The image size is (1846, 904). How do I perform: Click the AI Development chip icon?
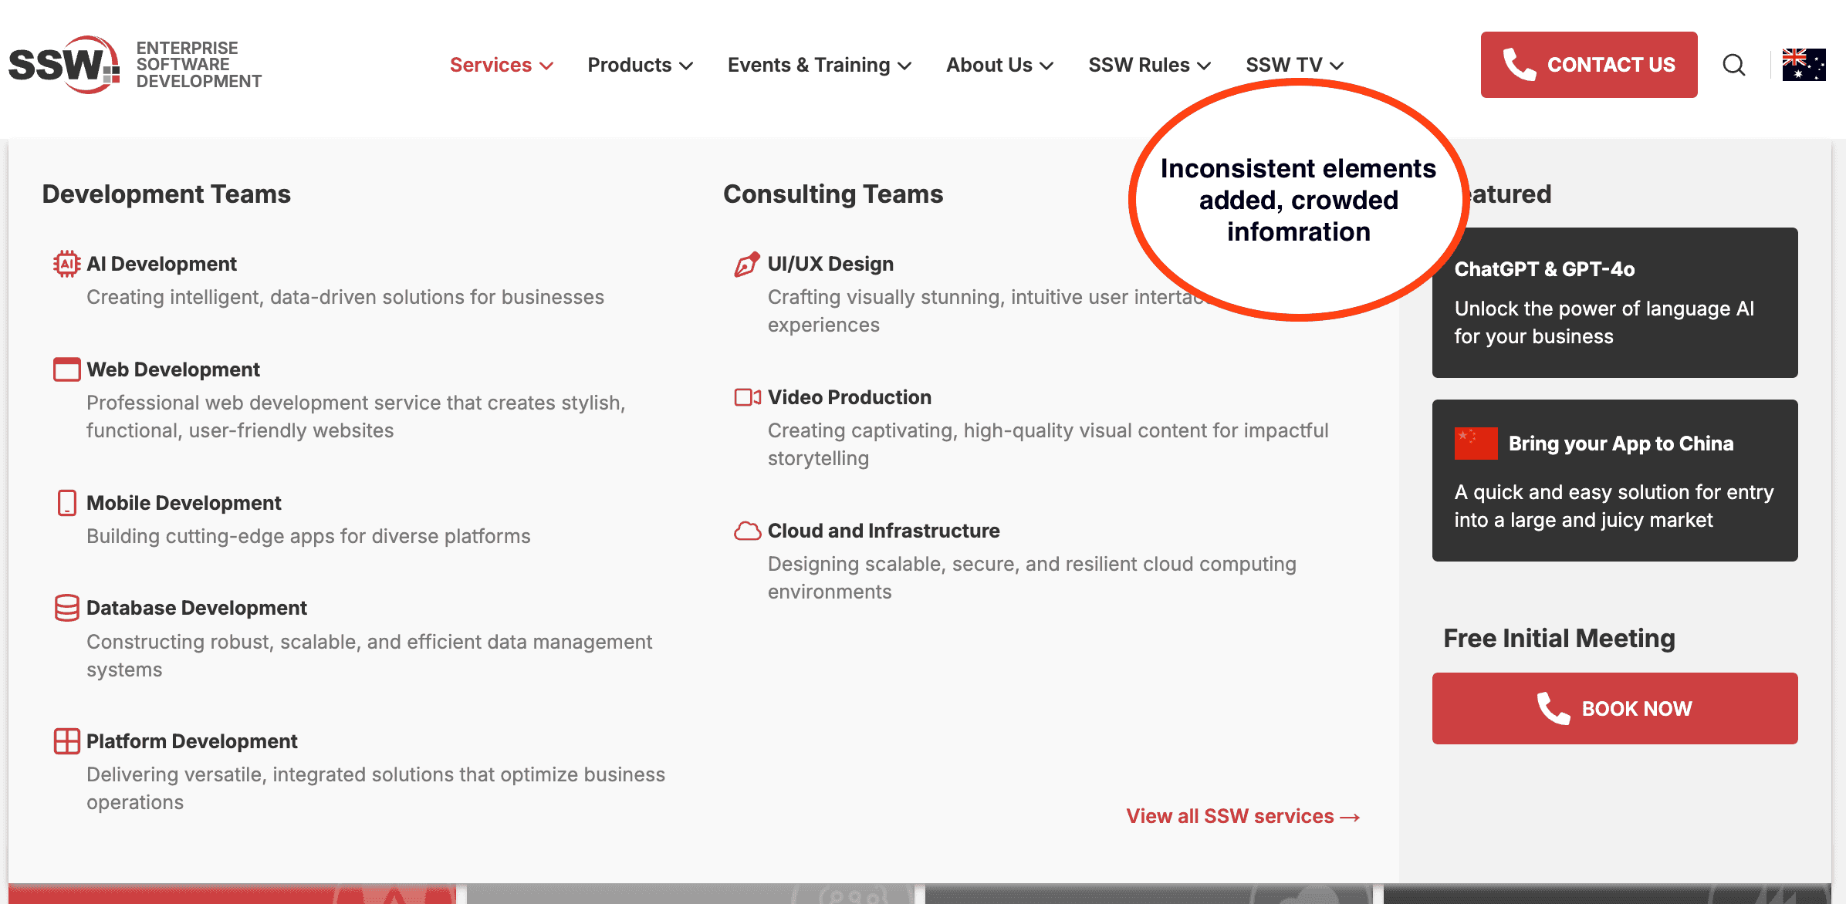tap(67, 264)
